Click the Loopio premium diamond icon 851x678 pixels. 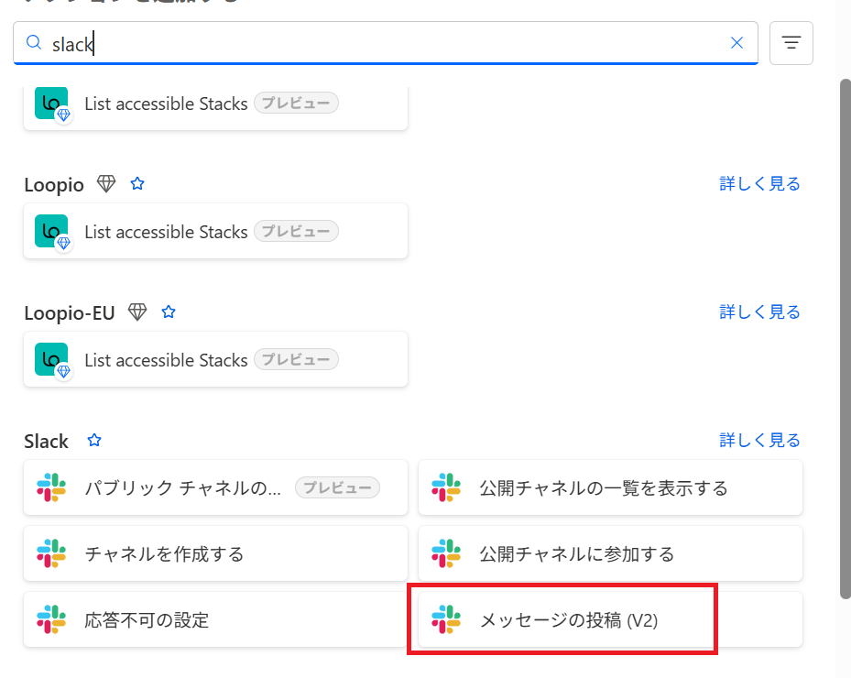[x=106, y=184]
